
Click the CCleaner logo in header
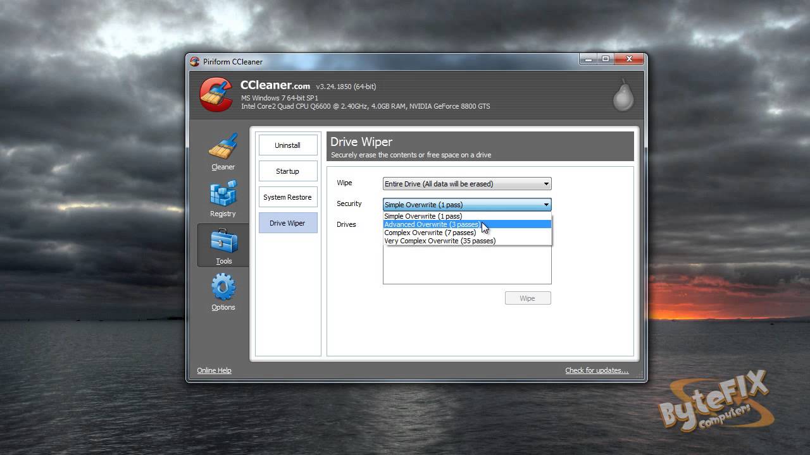coord(216,94)
